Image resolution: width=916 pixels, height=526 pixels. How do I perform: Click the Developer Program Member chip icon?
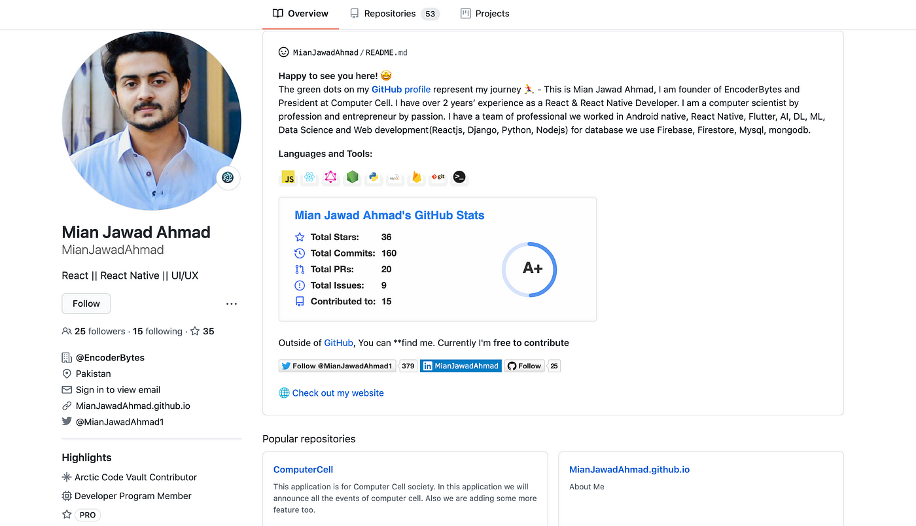coord(67,496)
